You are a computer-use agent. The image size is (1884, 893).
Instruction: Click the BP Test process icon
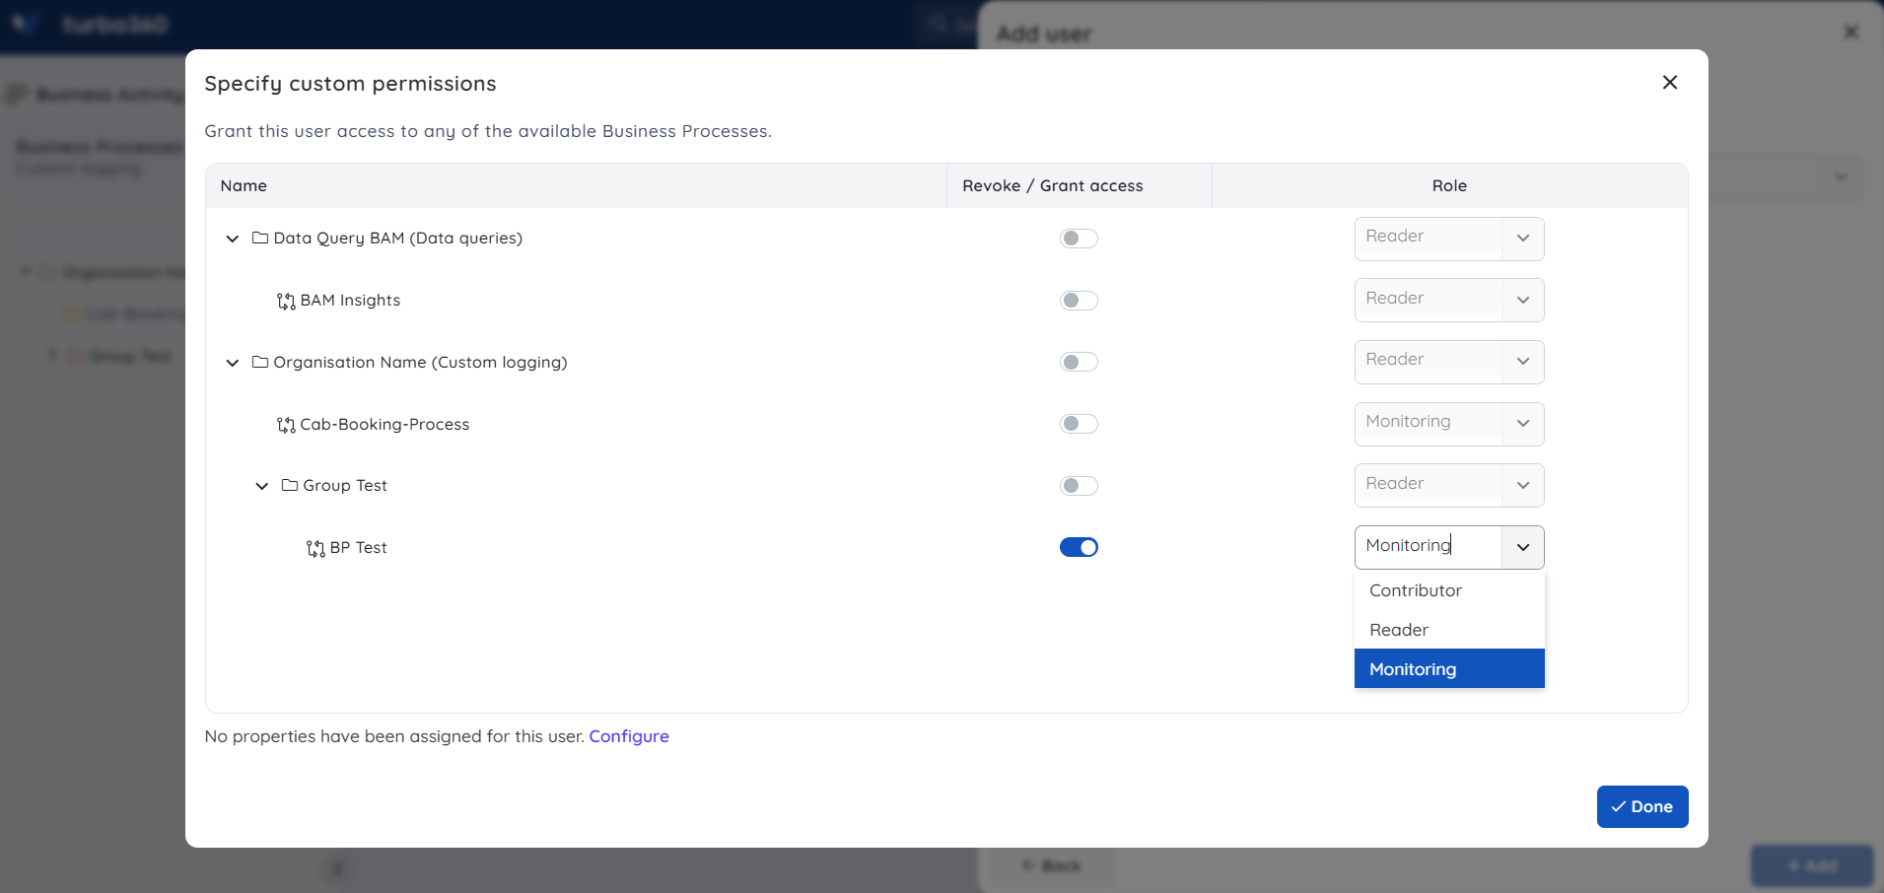[x=315, y=548]
